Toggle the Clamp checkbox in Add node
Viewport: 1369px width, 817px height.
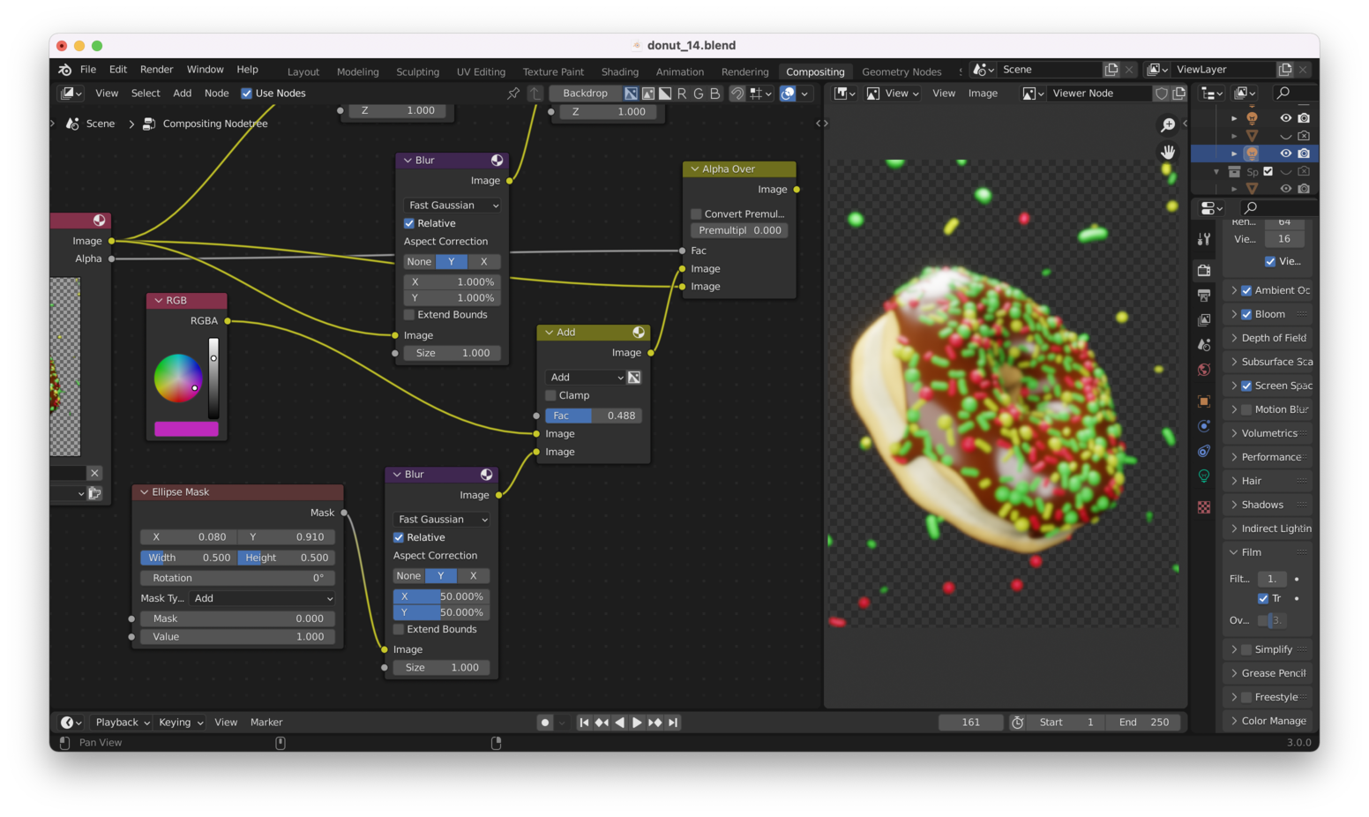point(551,395)
